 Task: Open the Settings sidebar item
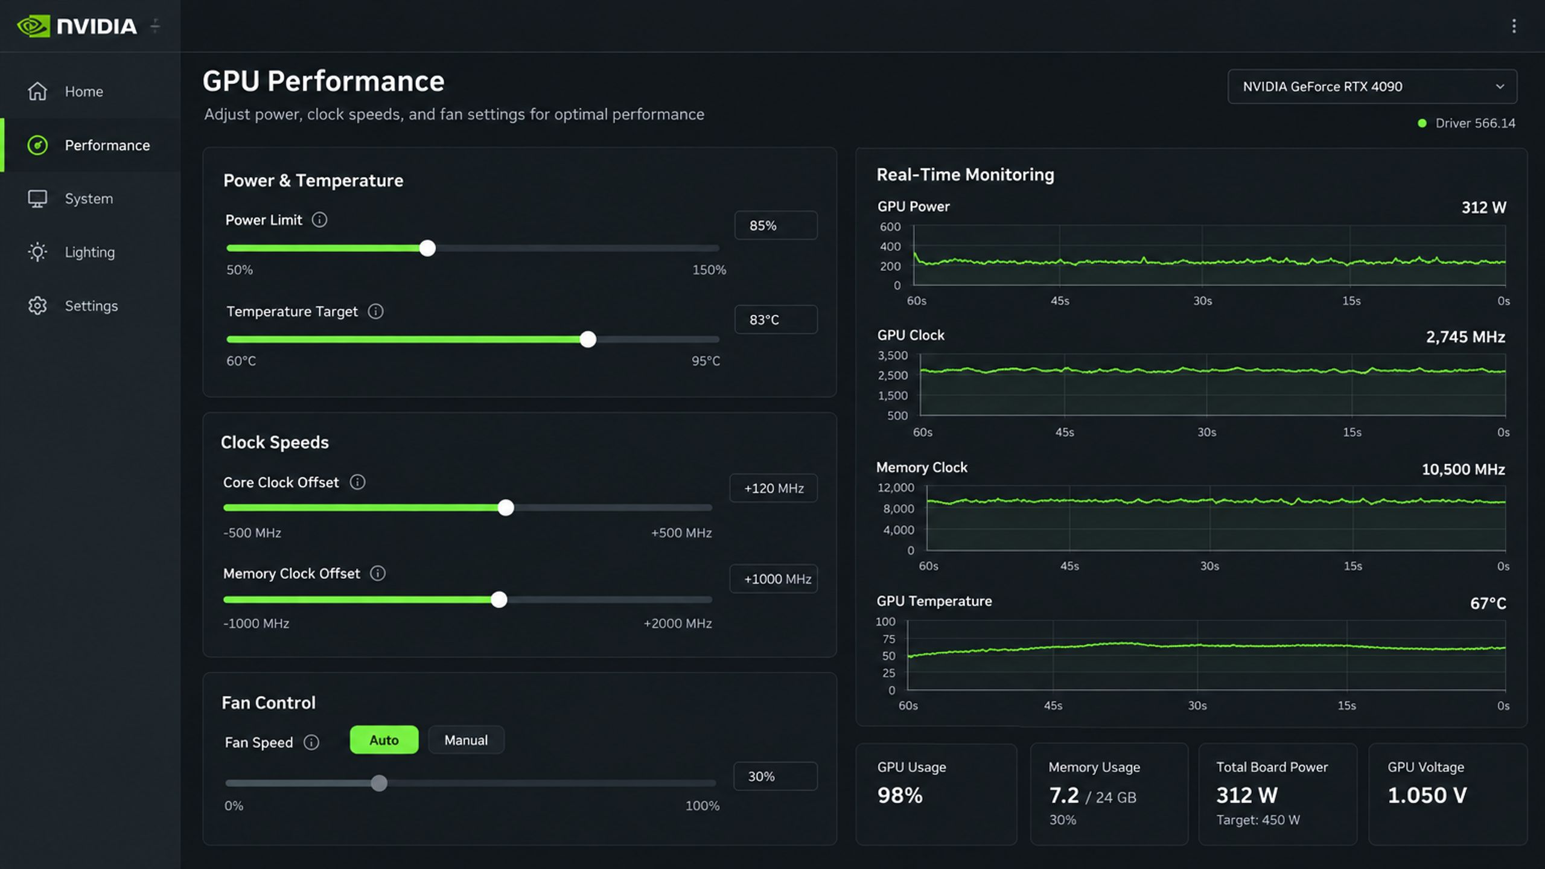coord(91,305)
